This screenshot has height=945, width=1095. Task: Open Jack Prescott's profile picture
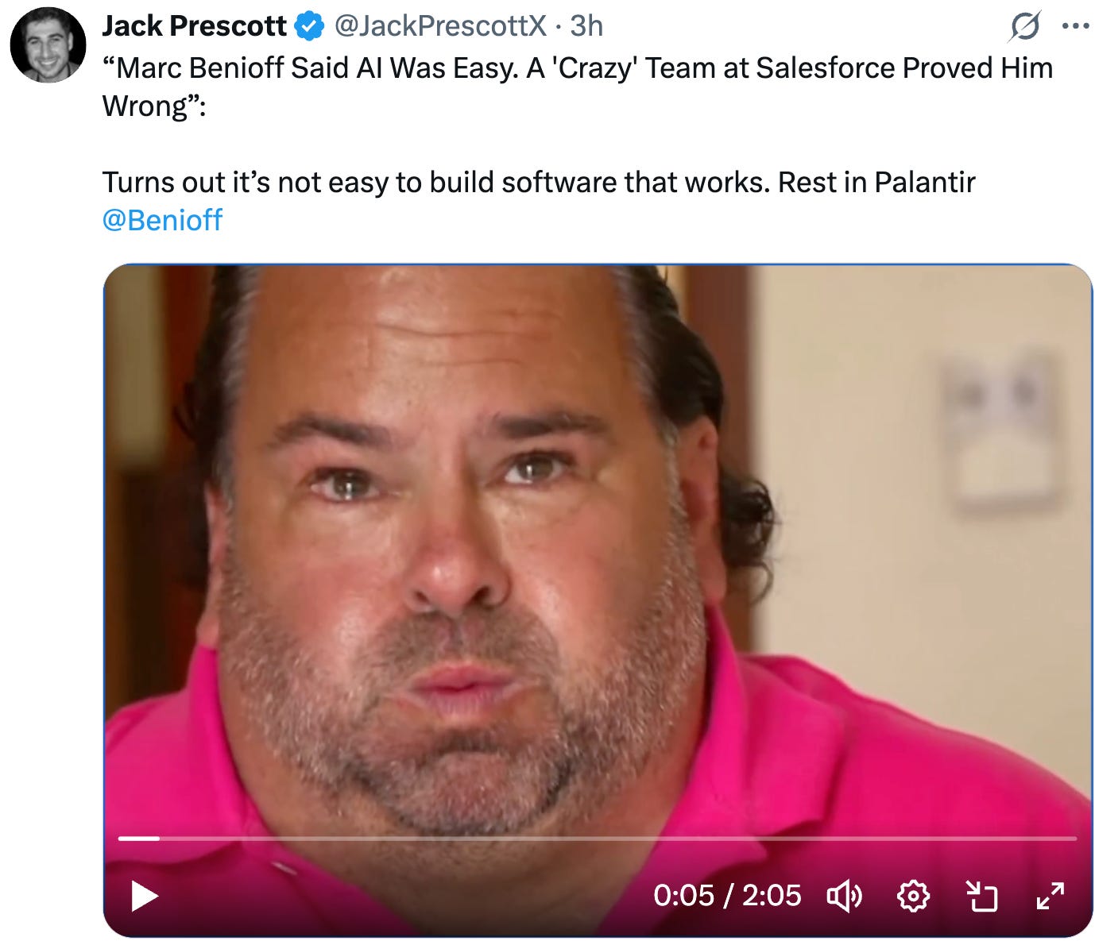pos(48,45)
